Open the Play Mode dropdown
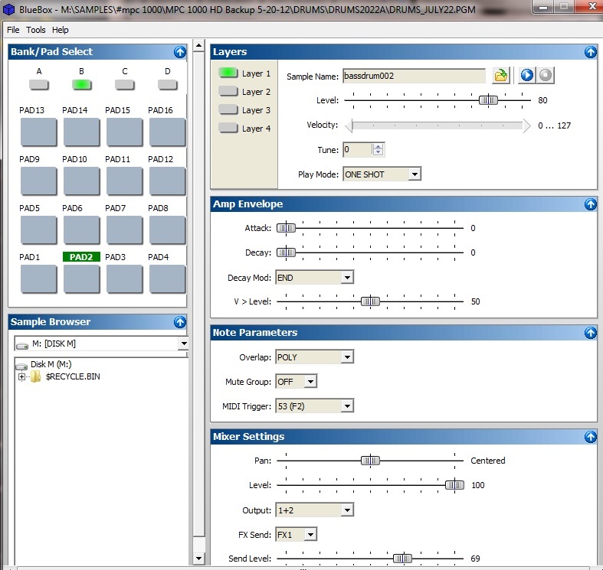The height and width of the screenshot is (570, 603). tap(415, 174)
